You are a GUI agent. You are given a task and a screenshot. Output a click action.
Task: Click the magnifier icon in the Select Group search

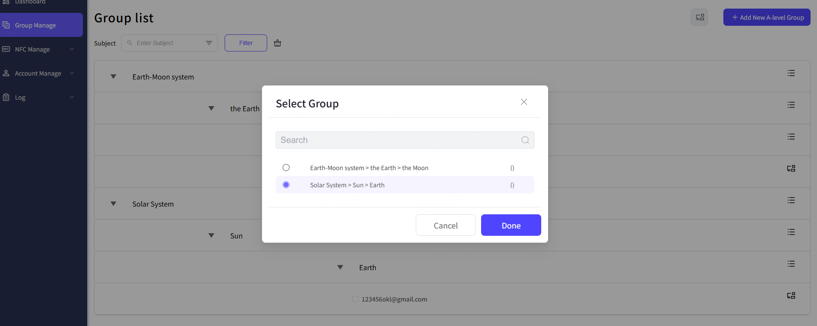click(525, 140)
